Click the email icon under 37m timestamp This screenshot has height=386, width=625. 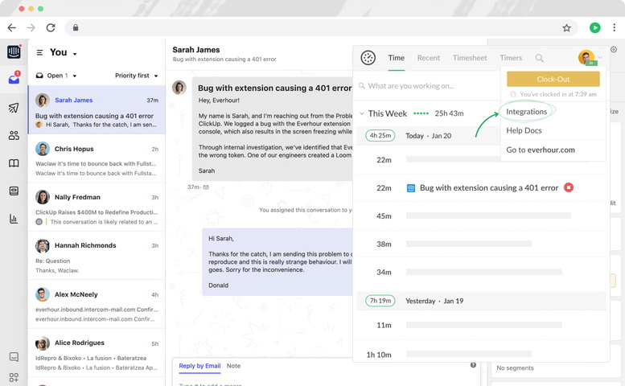pyautogui.click(x=206, y=187)
